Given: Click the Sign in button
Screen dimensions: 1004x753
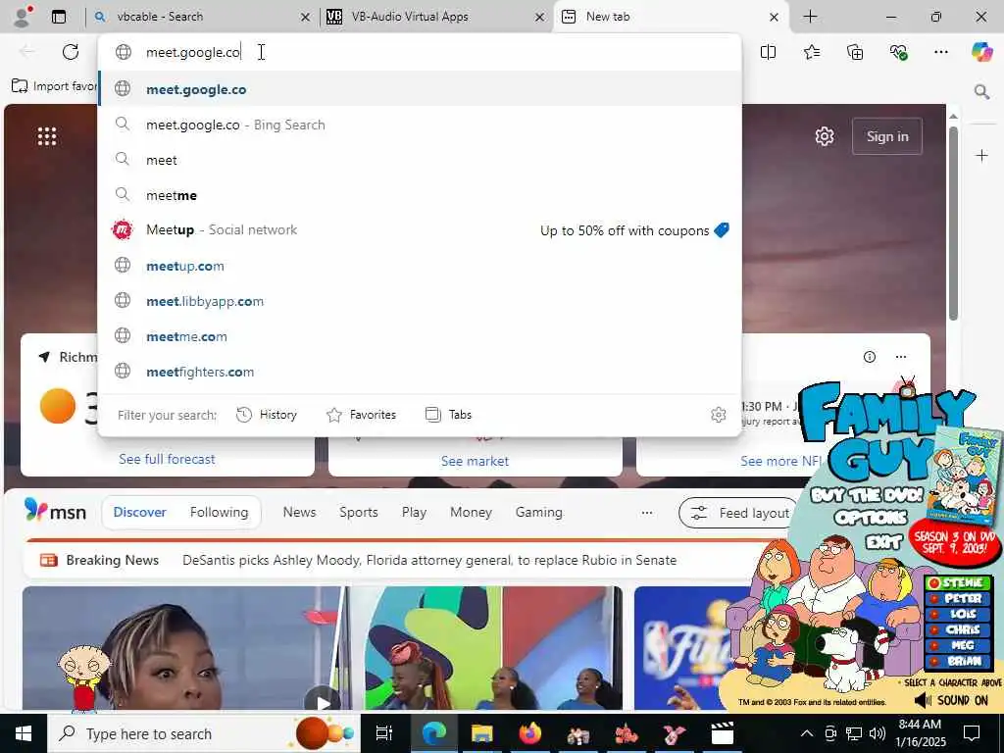Looking at the screenshot, I should [x=886, y=135].
